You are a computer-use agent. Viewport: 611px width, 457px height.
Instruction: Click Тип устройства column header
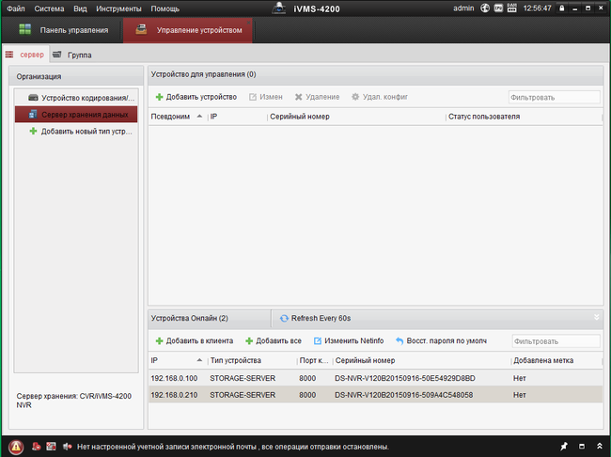(253, 360)
